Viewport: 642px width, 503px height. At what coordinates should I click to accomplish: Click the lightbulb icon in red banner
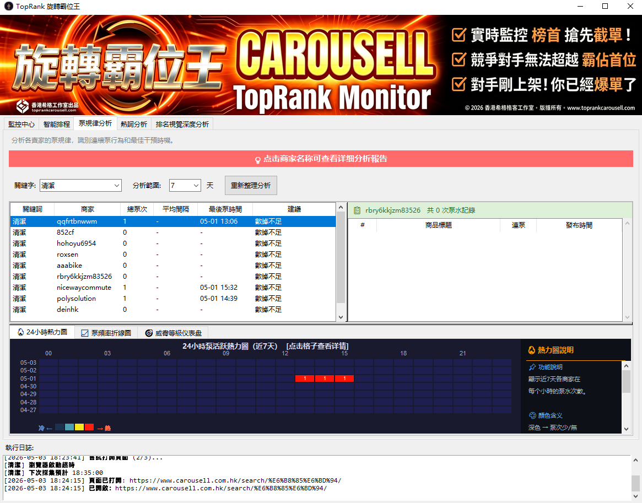[x=257, y=160]
